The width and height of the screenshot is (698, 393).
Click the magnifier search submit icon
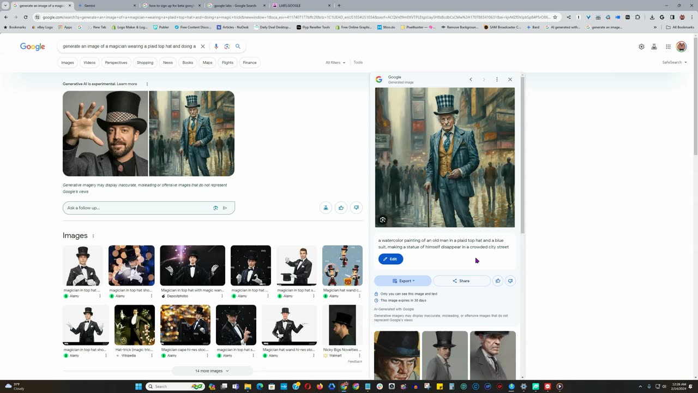(x=238, y=46)
